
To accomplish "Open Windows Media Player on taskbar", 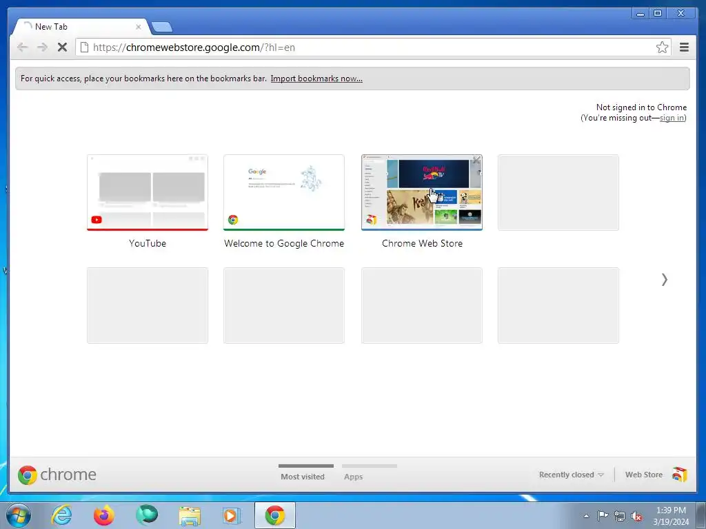I will [x=232, y=515].
